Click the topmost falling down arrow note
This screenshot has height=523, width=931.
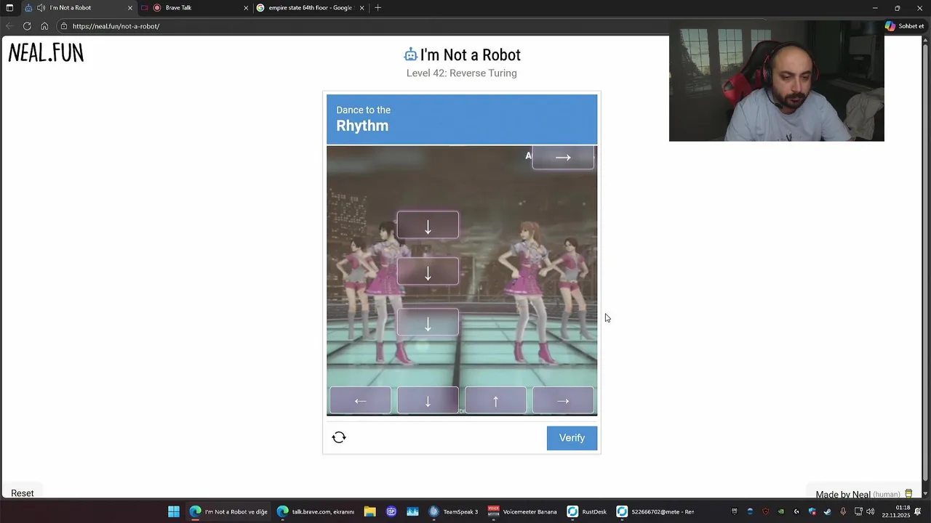(x=428, y=226)
